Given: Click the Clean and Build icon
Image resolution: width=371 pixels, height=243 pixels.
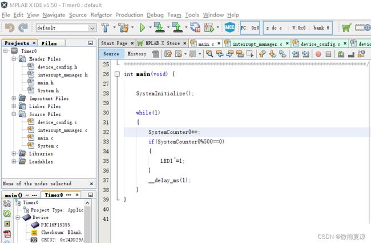Looking at the screenshot, I should pyautogui.click(x=123, y=27).
